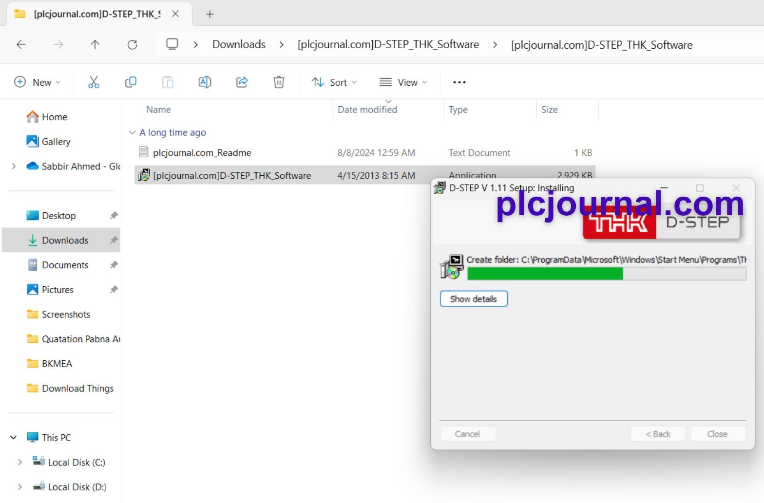Expand the Local Disk (D:) node
Viewport: 764px width, 503px height.
[19, 487]
